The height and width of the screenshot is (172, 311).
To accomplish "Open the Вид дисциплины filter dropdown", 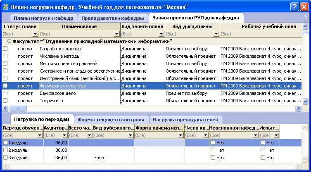I will click(216, 34).
